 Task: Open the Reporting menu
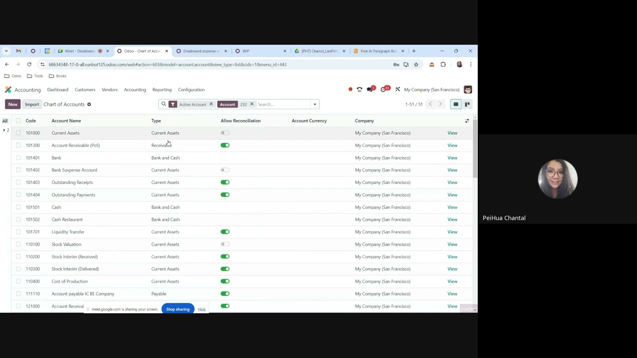pos(162,89)
